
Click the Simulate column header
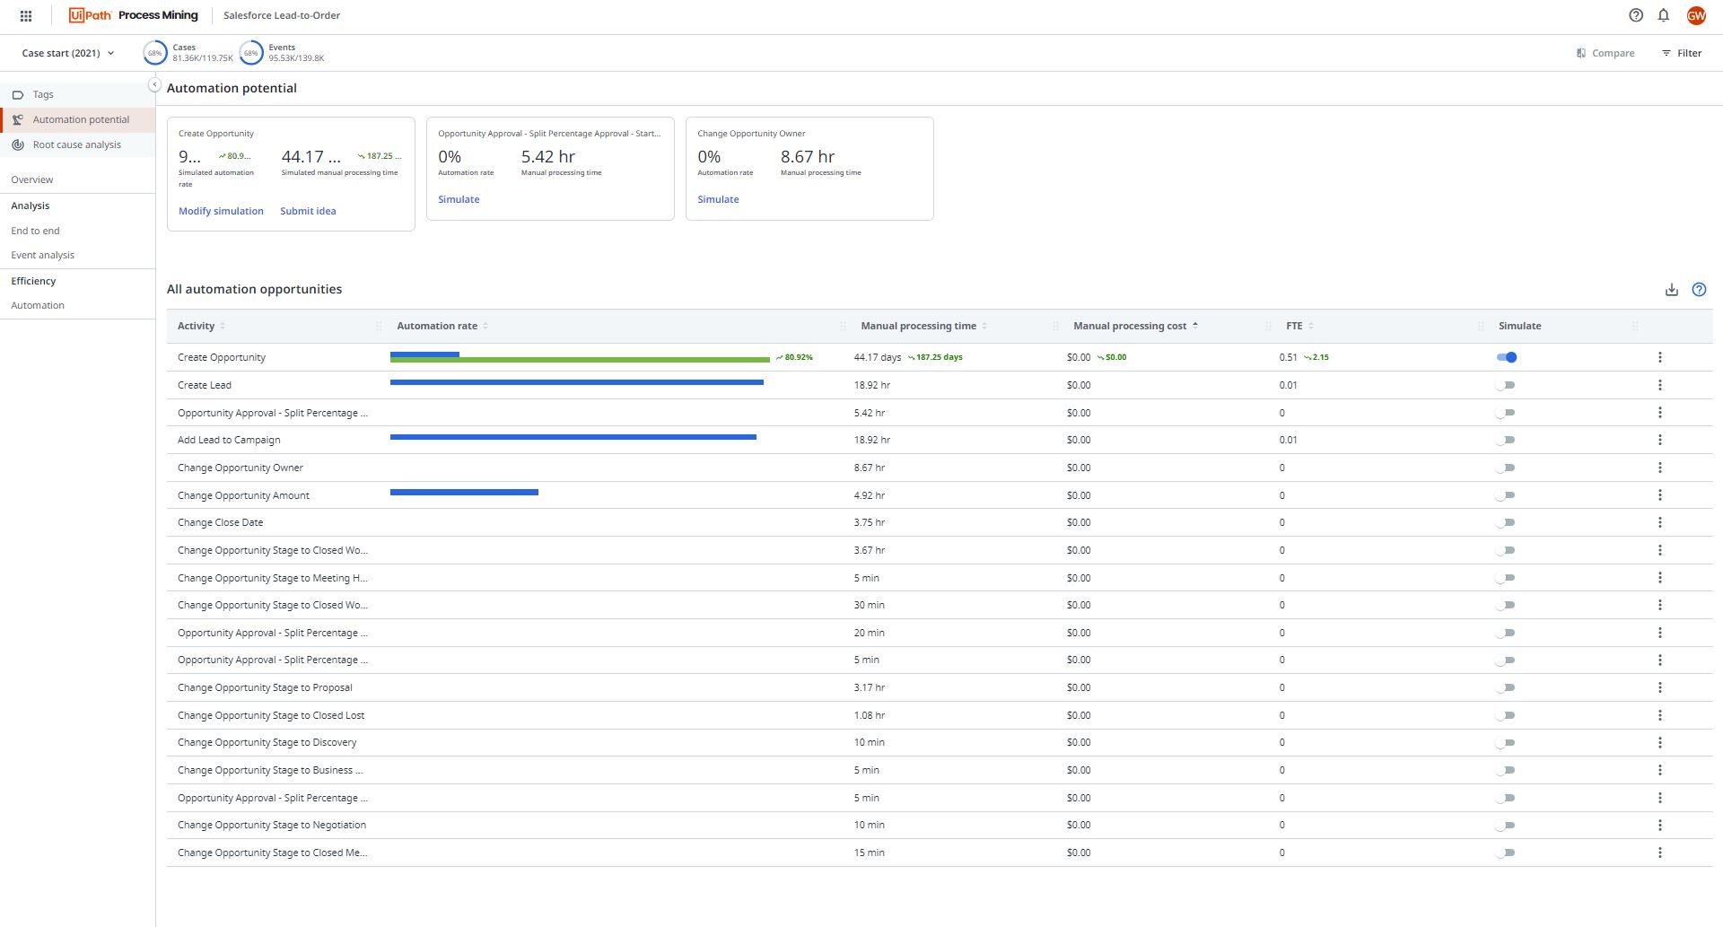coord(1519,326)
